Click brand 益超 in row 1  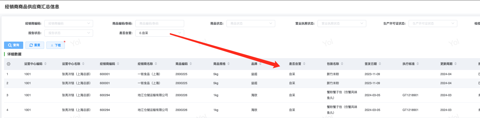click(x=254, y=74)
